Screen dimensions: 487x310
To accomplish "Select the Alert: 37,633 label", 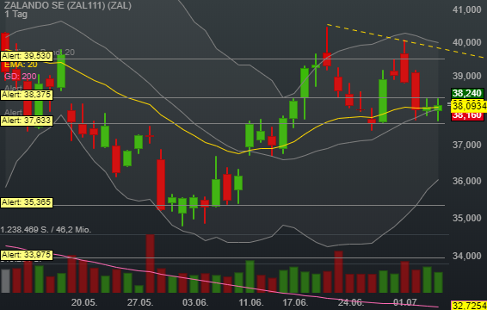I will pos(27,121).
